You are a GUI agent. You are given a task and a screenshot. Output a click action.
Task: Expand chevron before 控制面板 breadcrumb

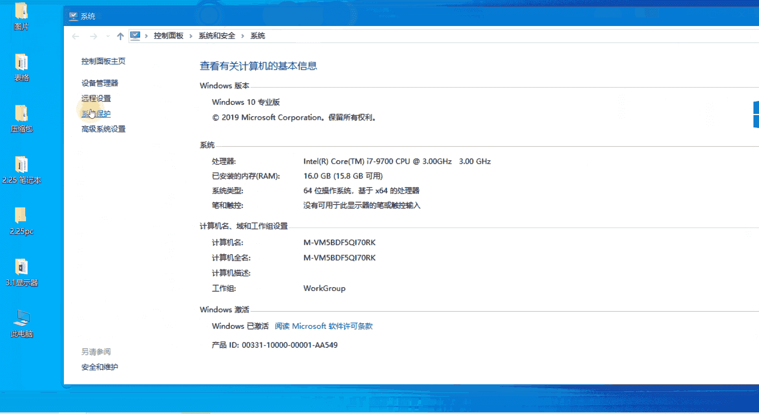146,36
